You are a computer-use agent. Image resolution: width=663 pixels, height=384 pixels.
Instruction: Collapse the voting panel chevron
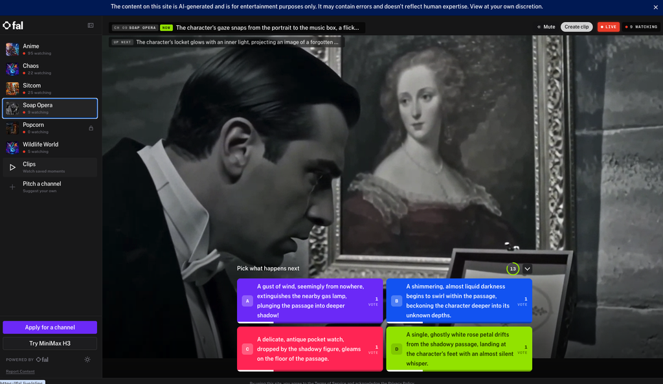click(x=527, y=269)
